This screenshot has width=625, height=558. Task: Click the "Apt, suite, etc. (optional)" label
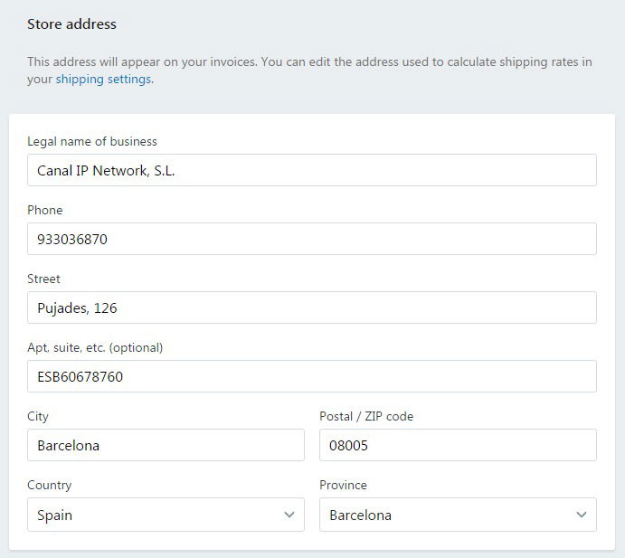tap(95, 348)
